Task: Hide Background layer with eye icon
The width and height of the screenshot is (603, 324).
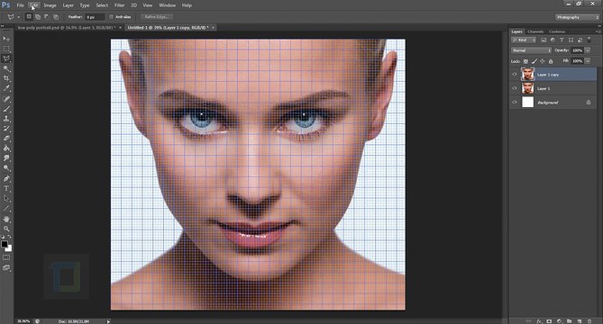Action: (x=515, y=103)
